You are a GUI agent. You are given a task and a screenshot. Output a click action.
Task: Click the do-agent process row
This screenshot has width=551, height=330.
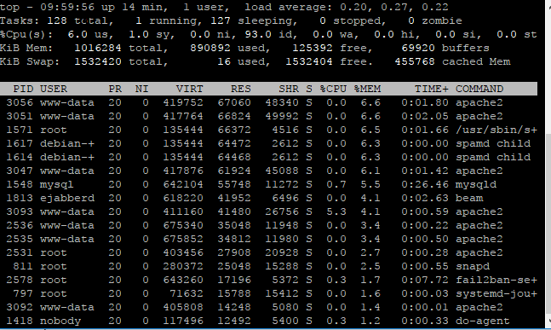(x=268, y=321)
